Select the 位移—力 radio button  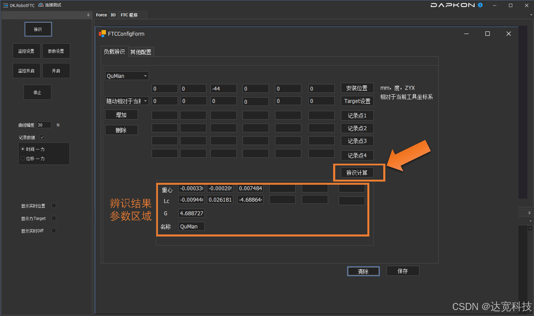click(23, 159)
